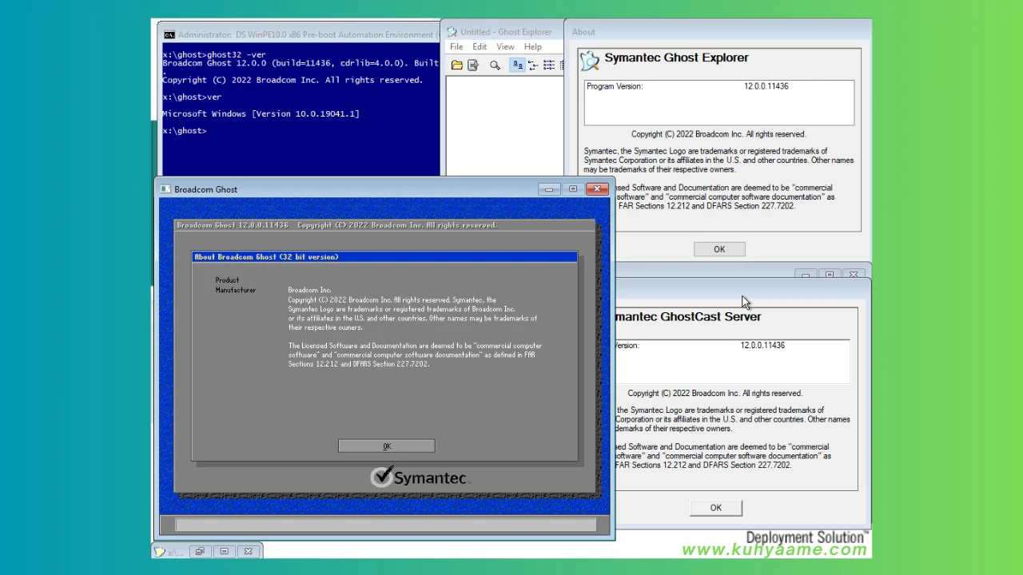
Task: Select the Large Icons view button in Ghost Explorer
Action: [517, 65]
